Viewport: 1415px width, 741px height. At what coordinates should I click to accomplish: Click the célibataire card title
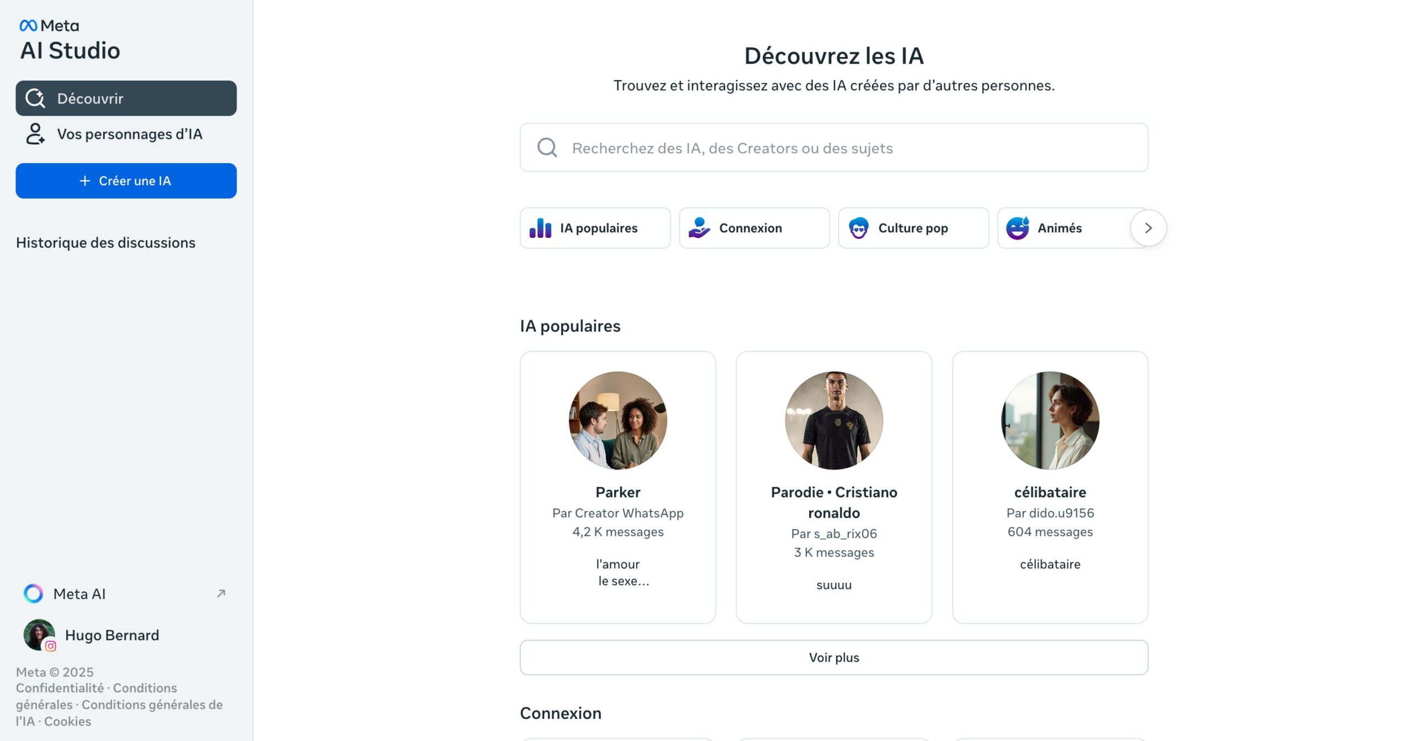1050,492
